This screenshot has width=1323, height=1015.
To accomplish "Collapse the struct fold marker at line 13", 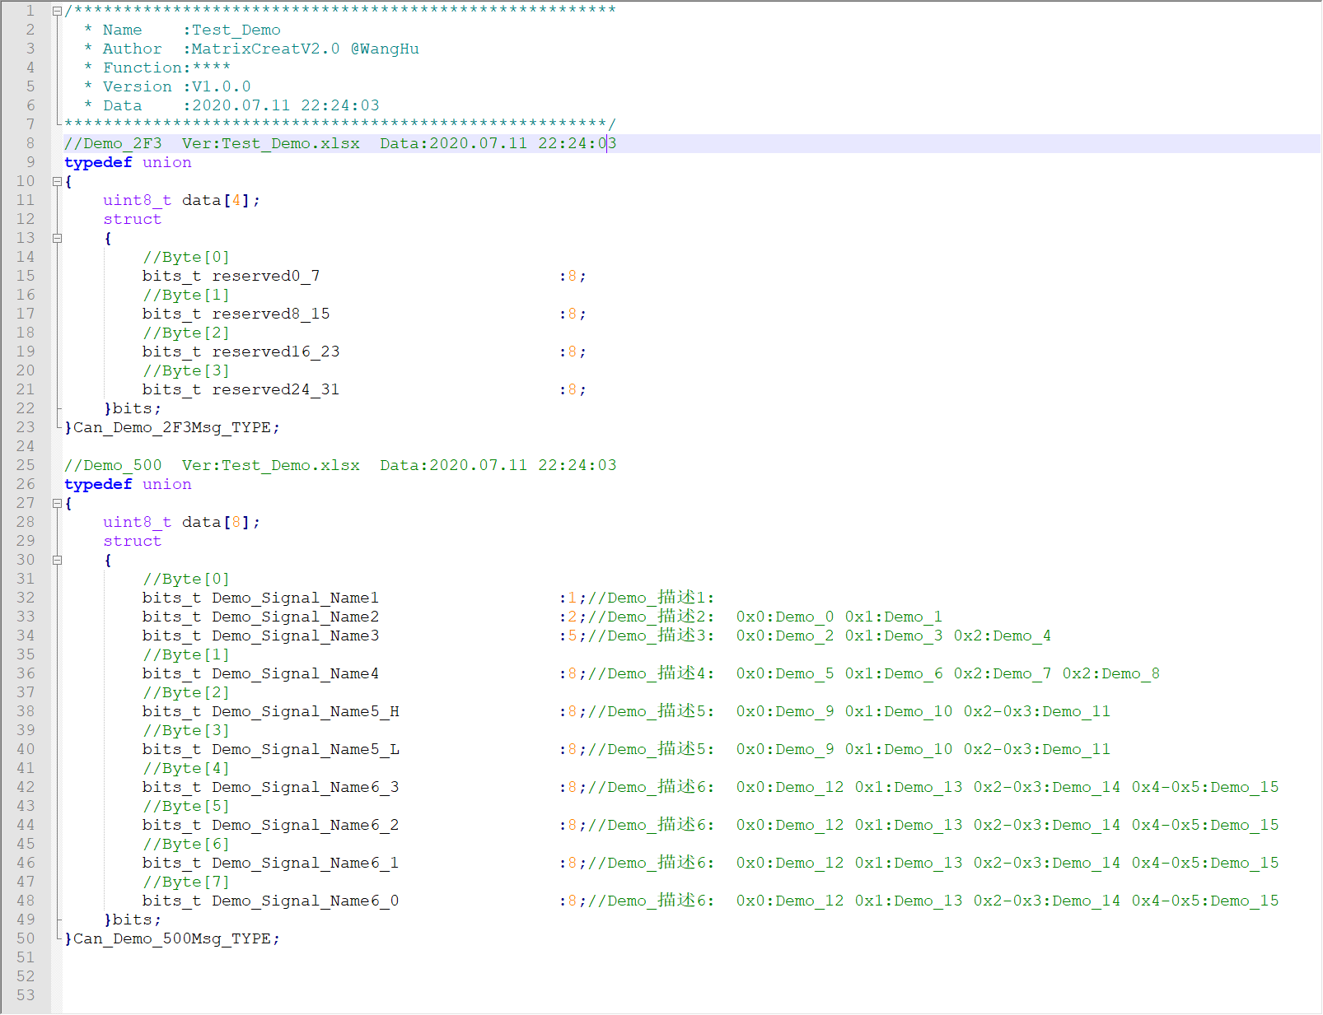I will pos(56,238).
